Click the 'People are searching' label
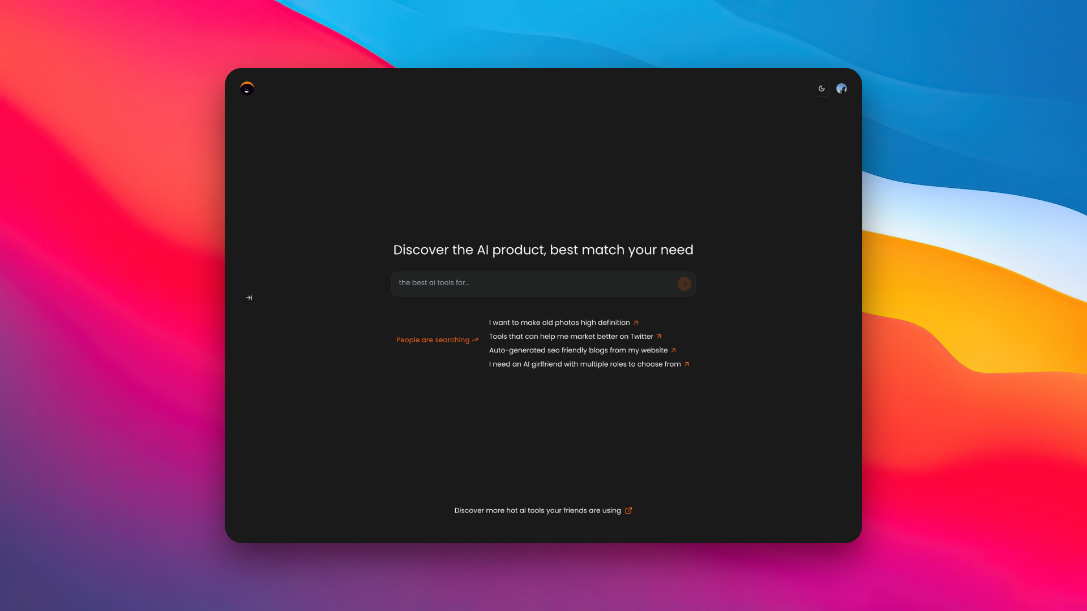Viewport: 1087px width, 611px height. point(433,340)
